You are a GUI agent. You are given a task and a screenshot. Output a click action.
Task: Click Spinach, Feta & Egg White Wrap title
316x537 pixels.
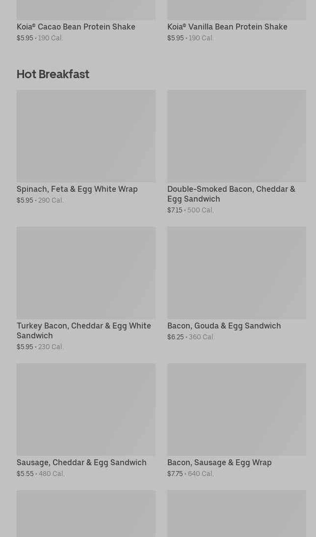pyautogui.click(x=77, y=189)
